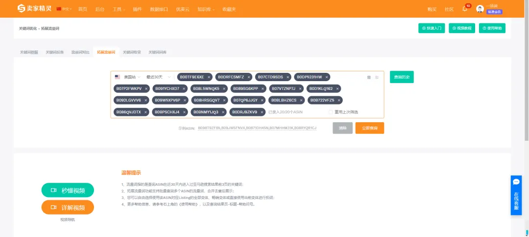Open 数据接口 in top navigation

pos(159,9)
